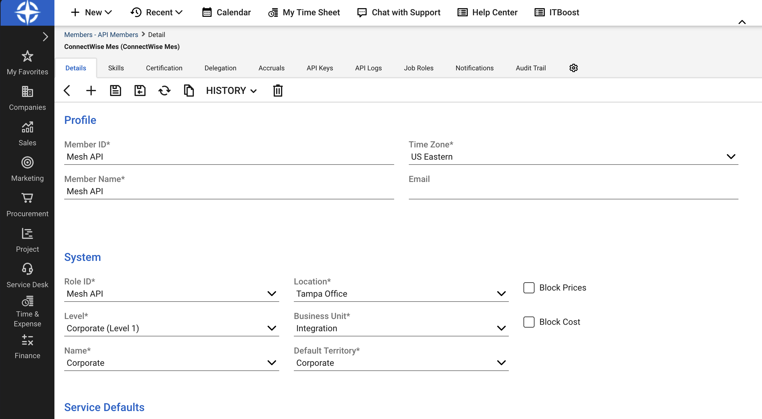Screen dimensions: 762x419
Task: Click the plus icon to add new member
Action: [x=91, y=91]
